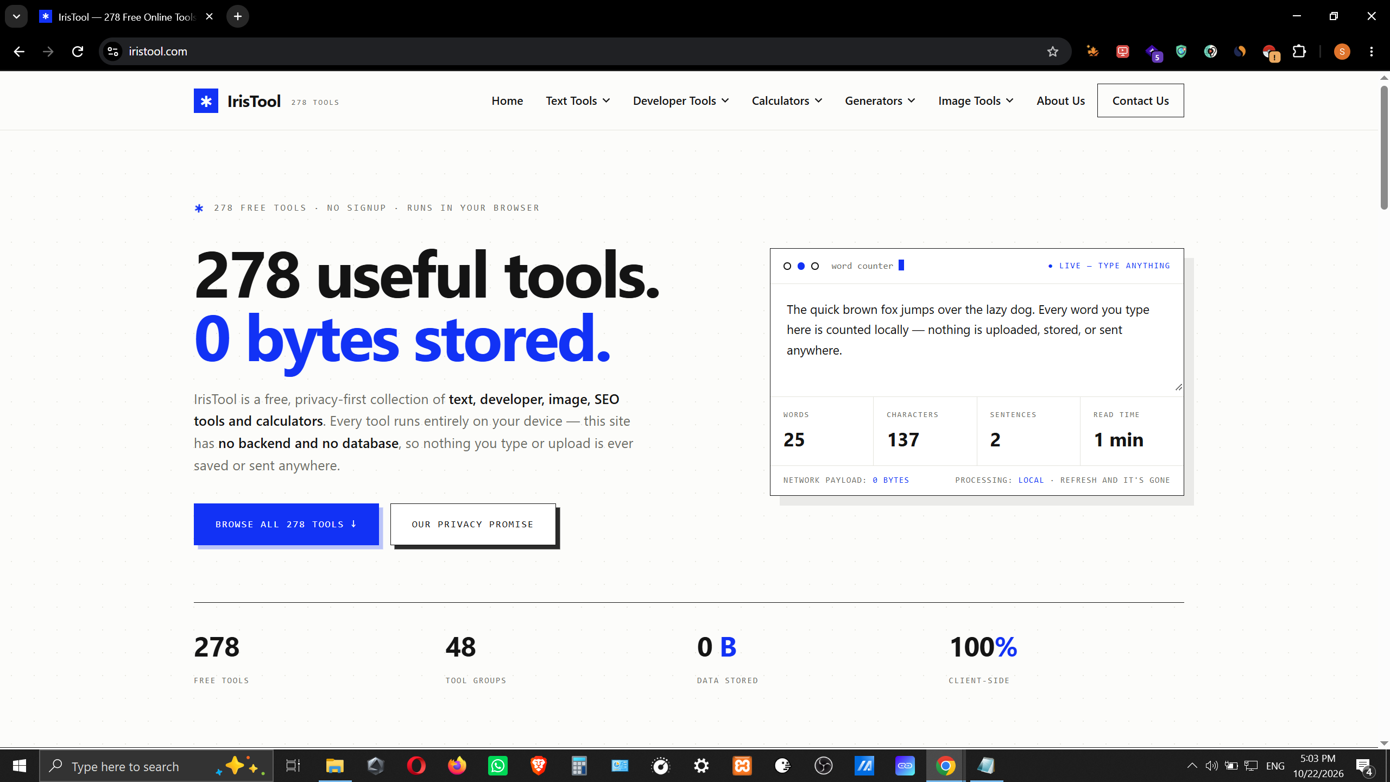Show hidden system tray icons
This screenshot has height=782, width=1390.
coord(1192,766)
